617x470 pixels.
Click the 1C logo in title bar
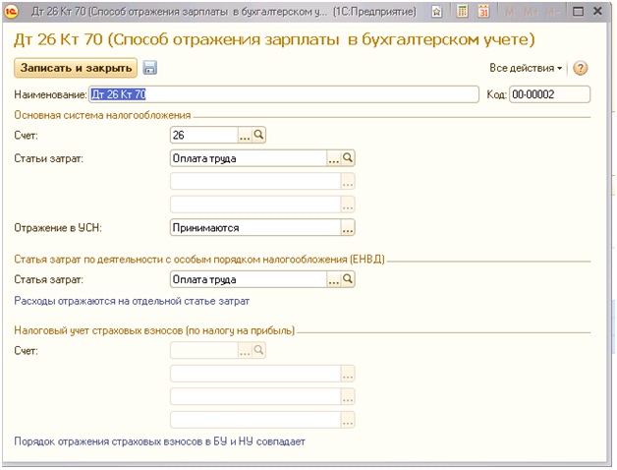click(x=11, y=12)
